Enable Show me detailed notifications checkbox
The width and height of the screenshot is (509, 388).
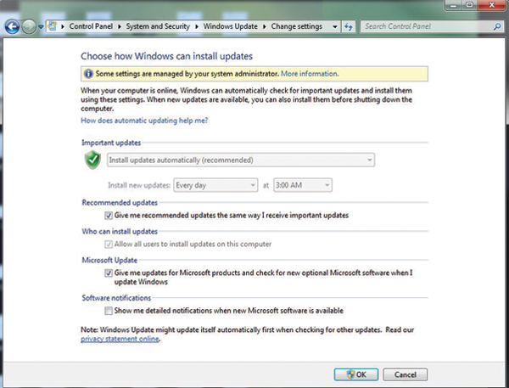coord(109,311)
